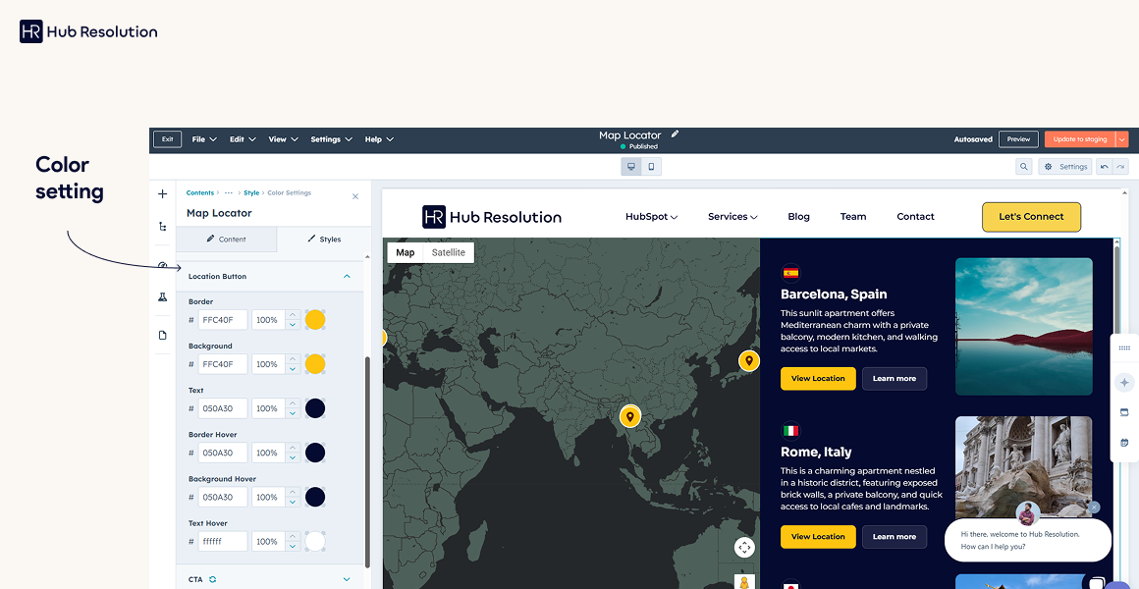This screenshot has height=589, width=1139.
Task: Collapse the Location Button section
Action: click(347, 276)
